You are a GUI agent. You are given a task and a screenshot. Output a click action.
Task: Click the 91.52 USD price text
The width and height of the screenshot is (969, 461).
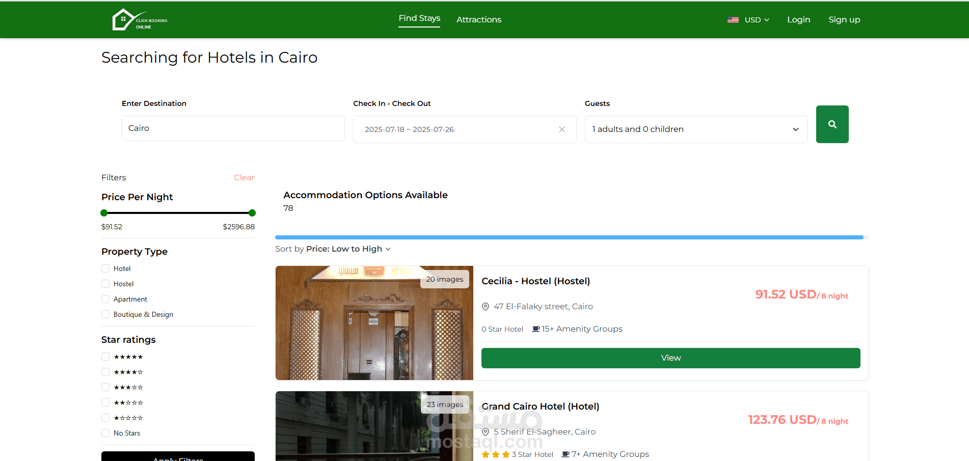pos(786,294)
